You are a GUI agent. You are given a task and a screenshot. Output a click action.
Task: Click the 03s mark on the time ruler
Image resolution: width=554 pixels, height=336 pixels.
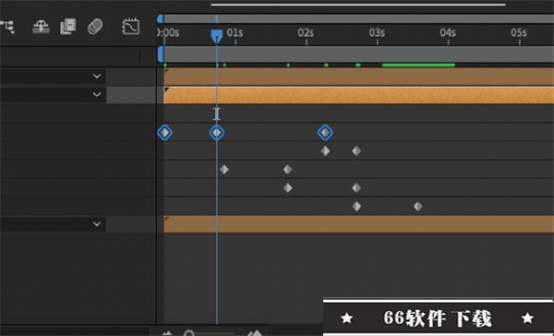pos(377,33)
